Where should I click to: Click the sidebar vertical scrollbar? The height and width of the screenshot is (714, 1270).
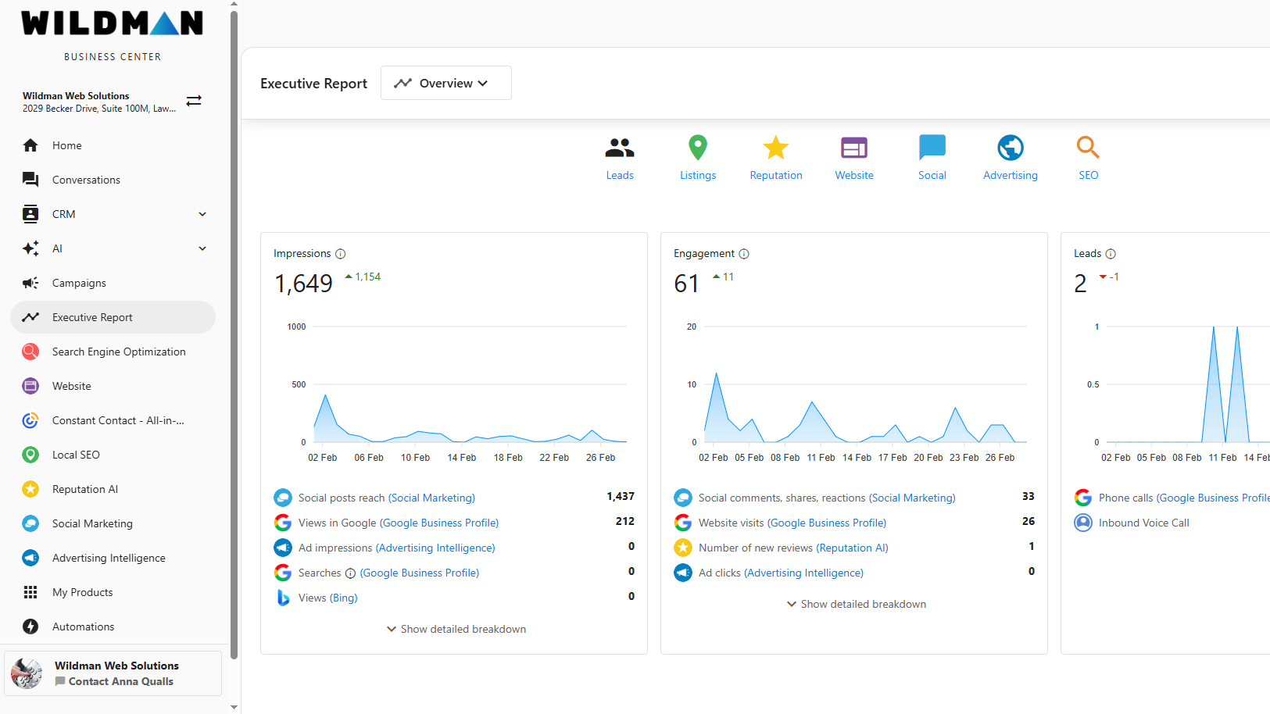pyautogui.click(x=234, y=336)
